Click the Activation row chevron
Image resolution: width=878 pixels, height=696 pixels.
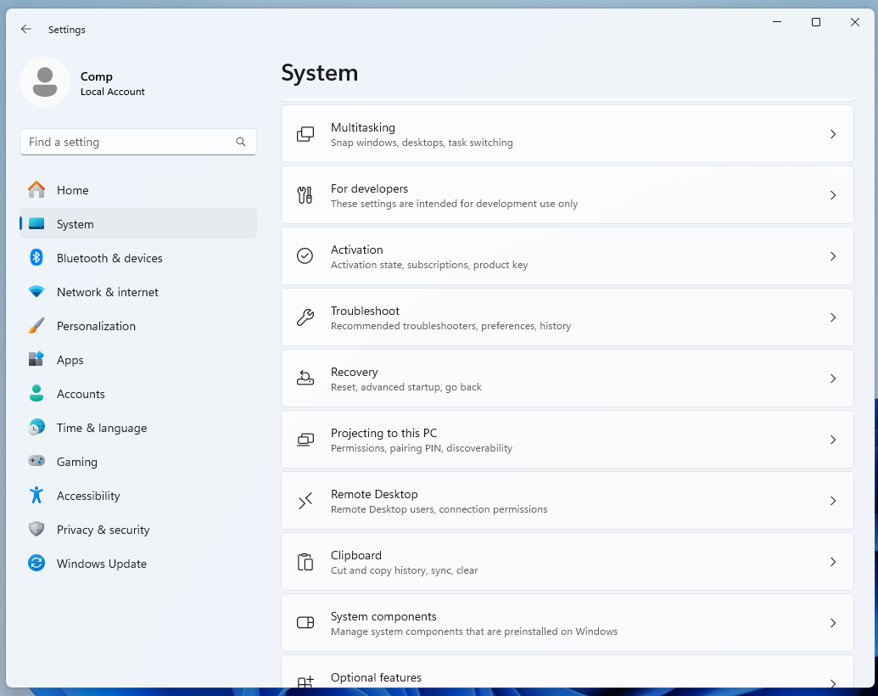click(833, 256)
